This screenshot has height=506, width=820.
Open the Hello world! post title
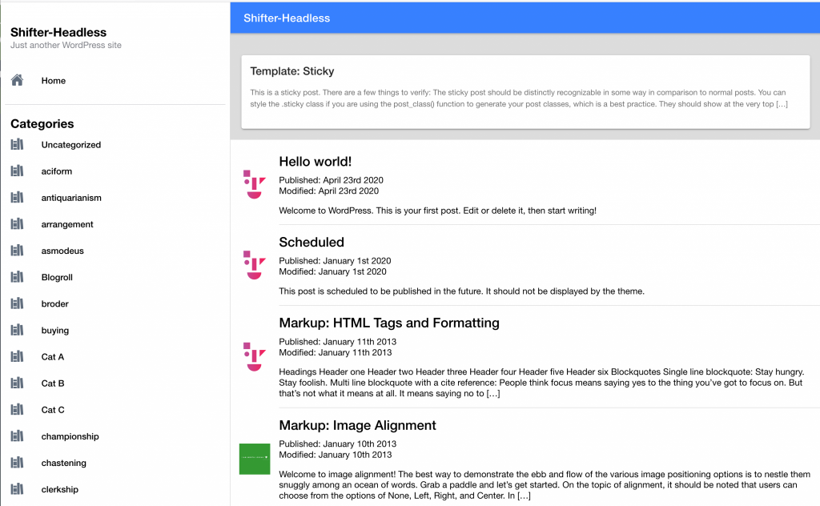point(315,162)
